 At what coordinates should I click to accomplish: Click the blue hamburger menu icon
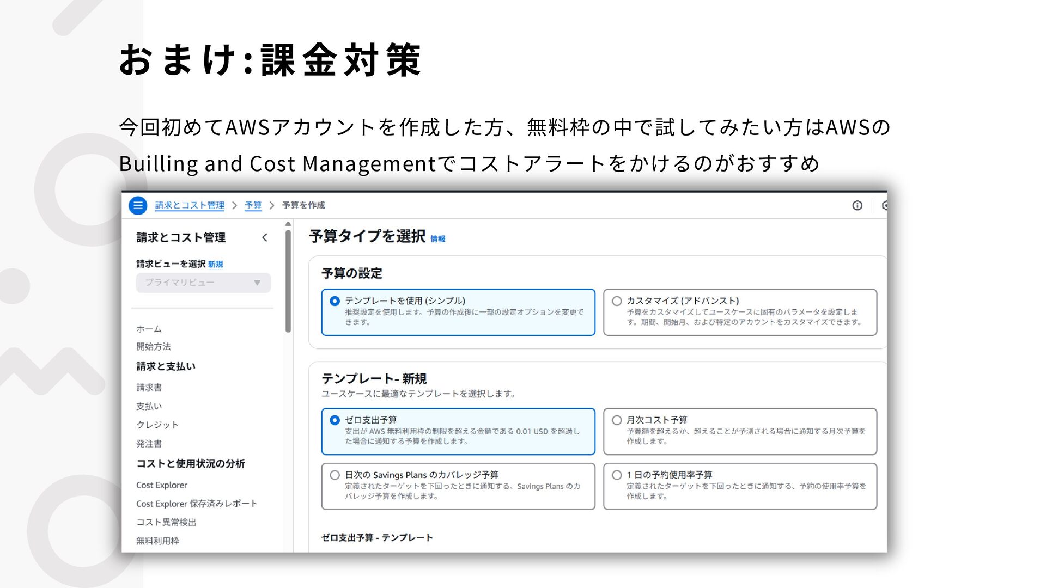pyautogui.click(x=138, y=205)
